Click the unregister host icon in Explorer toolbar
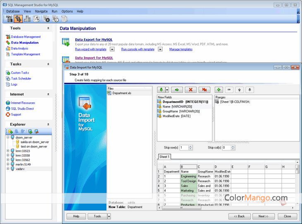302x224 pixels. click(36, 132)
